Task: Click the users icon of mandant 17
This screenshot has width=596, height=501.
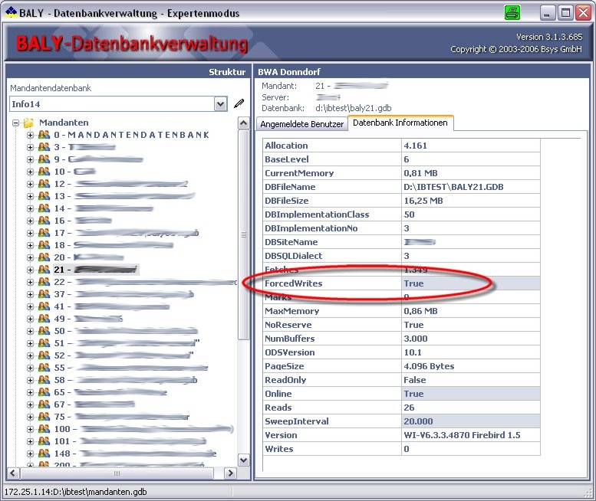Action: coord(44,233)
